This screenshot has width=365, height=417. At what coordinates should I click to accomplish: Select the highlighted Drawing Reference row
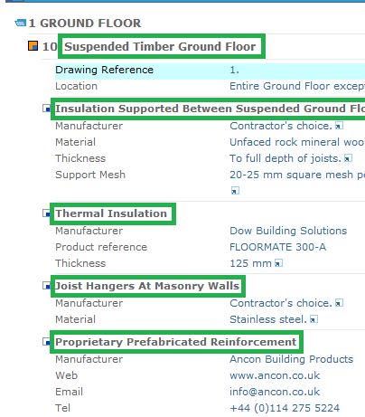click(210, 70)
